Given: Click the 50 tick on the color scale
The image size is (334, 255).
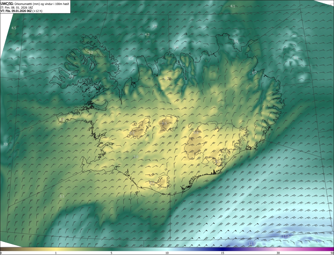Looking at the screenshot, I should [x=332, y=253].
